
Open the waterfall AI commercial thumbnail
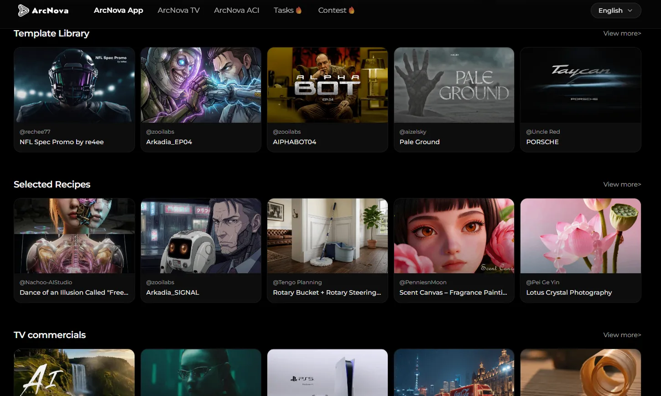click(x=74, y=373)
